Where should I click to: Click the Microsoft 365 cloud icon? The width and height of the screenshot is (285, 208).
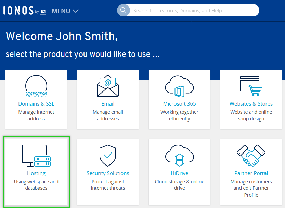(179, 86)
